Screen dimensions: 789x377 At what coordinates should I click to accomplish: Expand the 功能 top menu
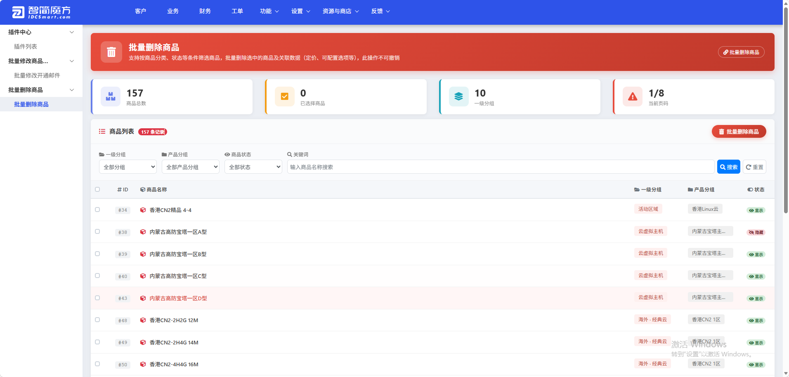pos(269,11)
